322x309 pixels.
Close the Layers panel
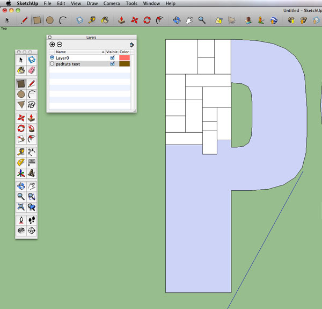point(50,37)
